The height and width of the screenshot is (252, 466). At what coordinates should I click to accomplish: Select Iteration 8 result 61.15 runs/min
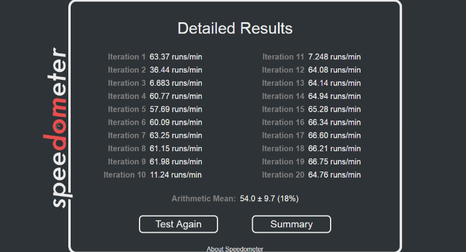click(x=175, y=148)
